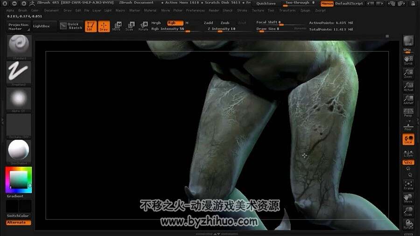Click the SwitchColor button
The width and height of the screenshot is (420, 236).
point(18,215)
